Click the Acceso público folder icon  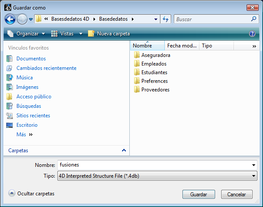tap(9, 97)
